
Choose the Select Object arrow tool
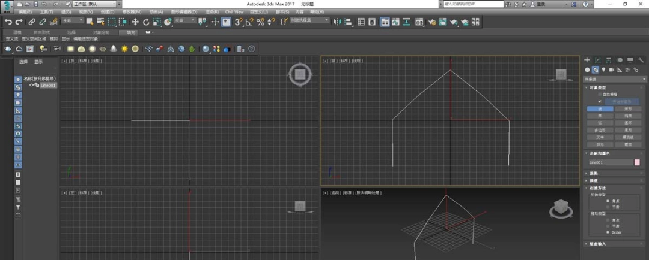[90, 22]
